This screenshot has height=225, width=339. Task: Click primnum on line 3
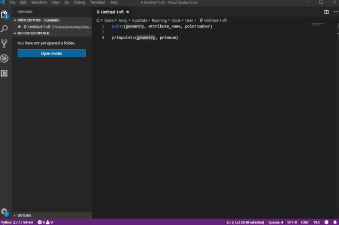coord(168,38)
